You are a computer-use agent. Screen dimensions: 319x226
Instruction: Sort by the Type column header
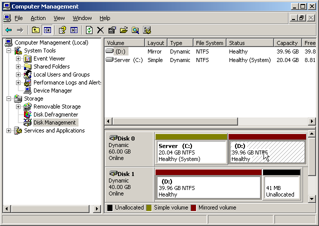click(x=180, y=43)
